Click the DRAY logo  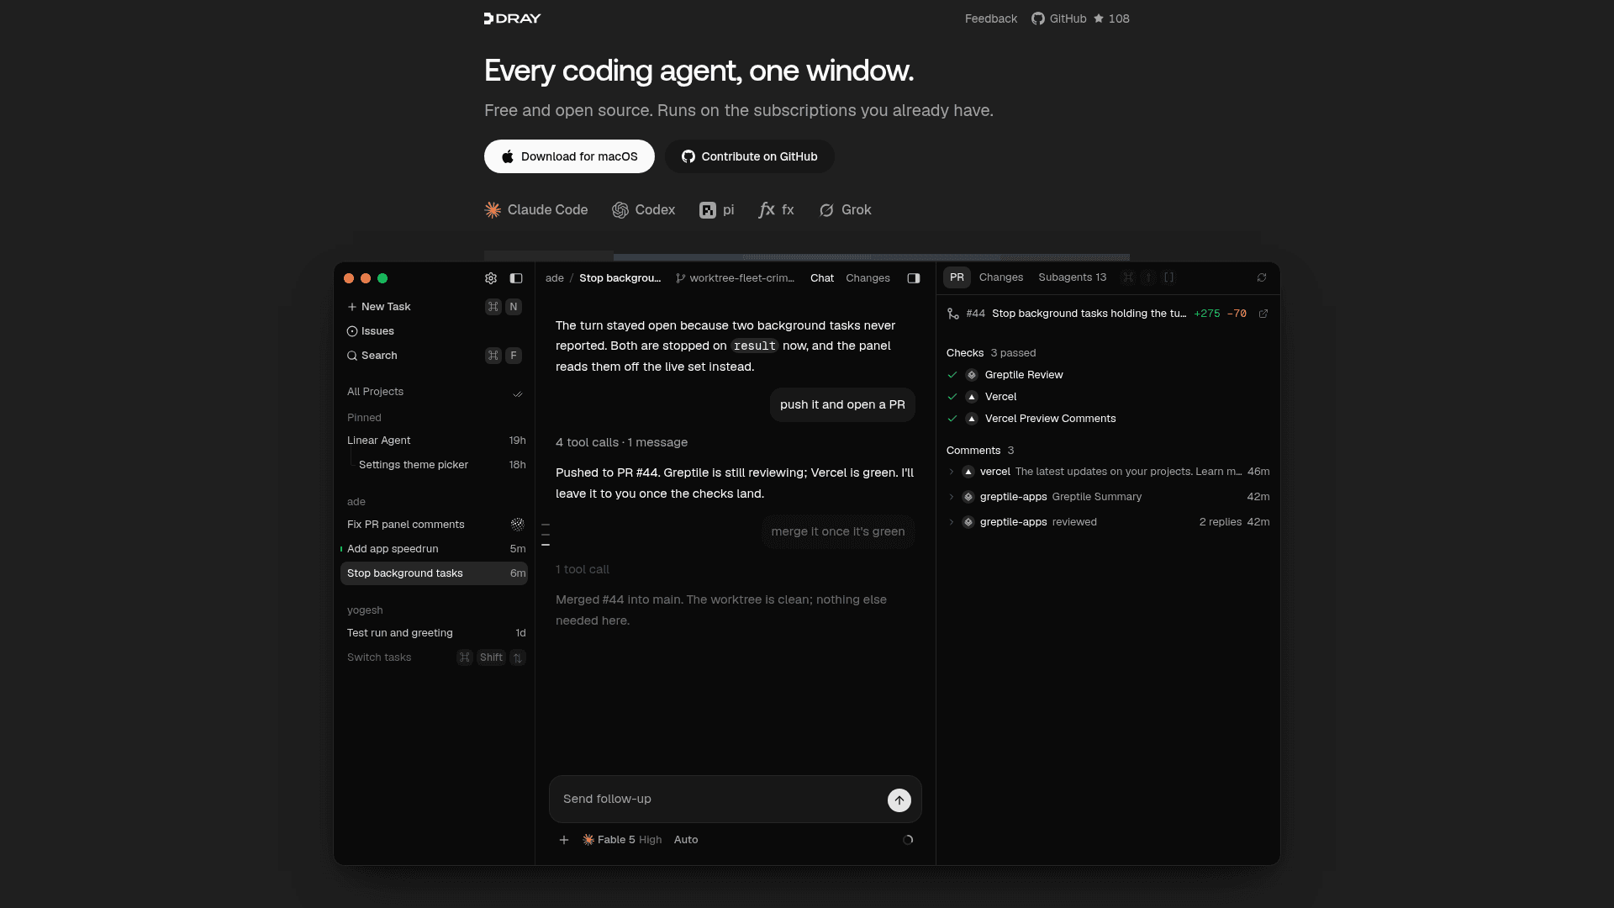coord(512,18)
